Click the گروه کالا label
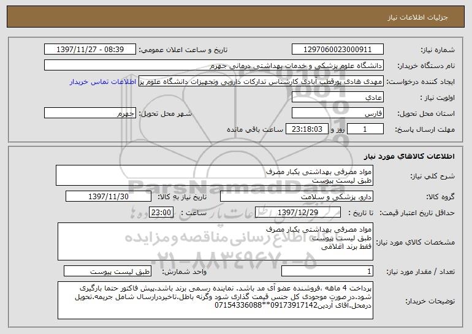 (x=440, y=197)
